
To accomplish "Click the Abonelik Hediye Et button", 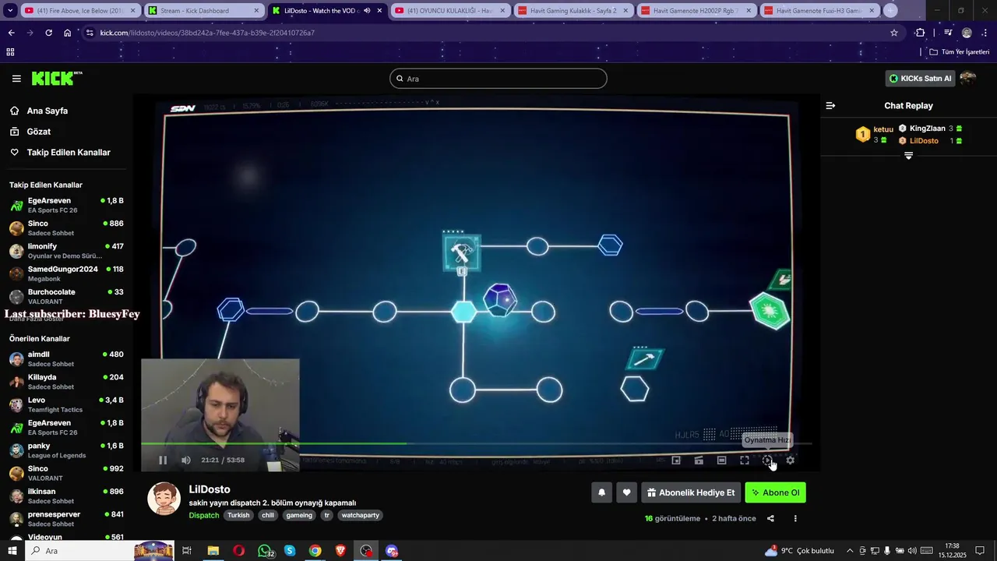I will (691, 492).
